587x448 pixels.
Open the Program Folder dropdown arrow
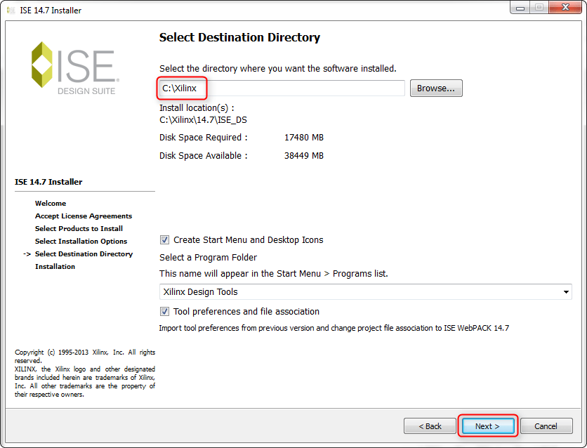566,292
